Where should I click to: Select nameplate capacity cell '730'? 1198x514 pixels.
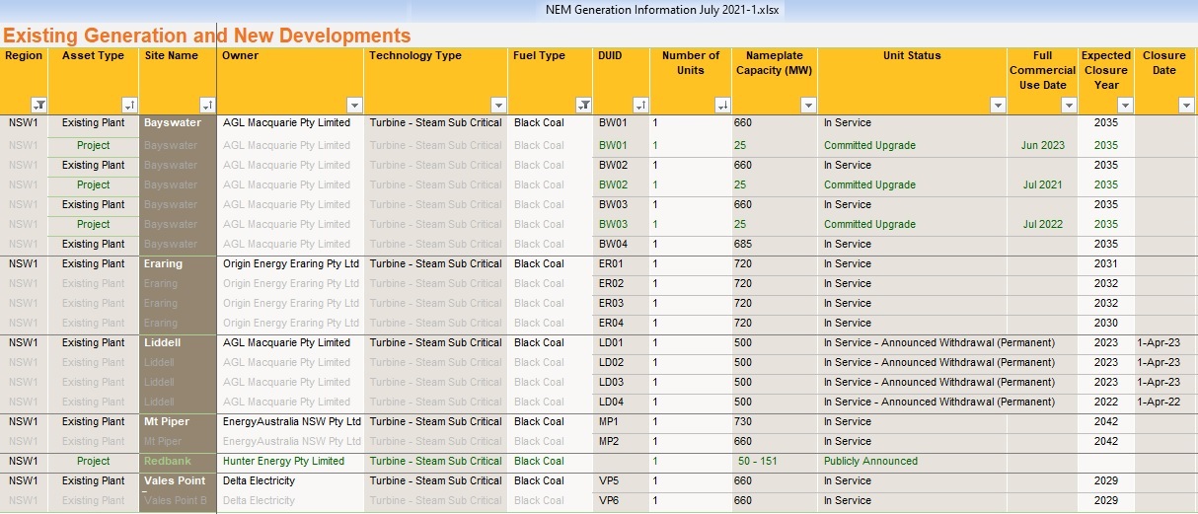(x=775, y=421)
